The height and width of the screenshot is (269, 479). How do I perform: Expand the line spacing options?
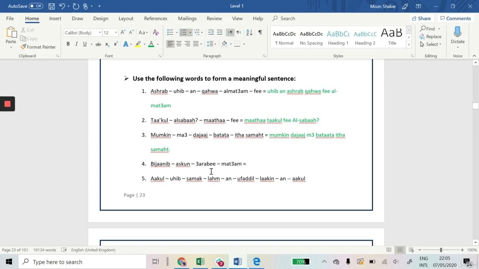coord(215,44)
